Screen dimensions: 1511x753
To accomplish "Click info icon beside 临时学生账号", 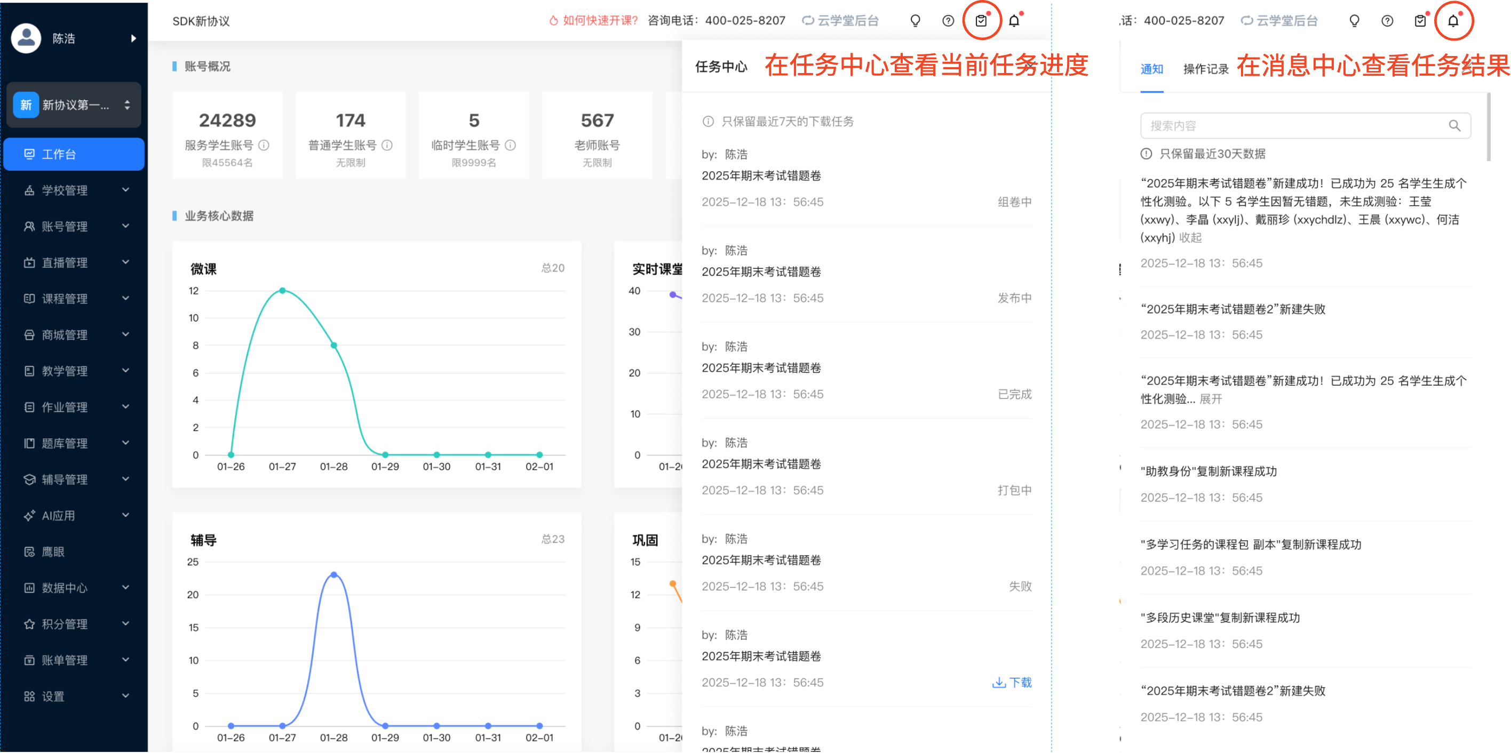I will point(510,145).
